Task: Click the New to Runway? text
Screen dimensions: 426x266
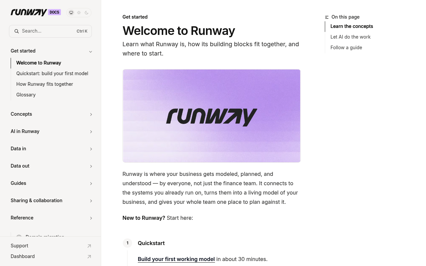Action: pos(144,218)
